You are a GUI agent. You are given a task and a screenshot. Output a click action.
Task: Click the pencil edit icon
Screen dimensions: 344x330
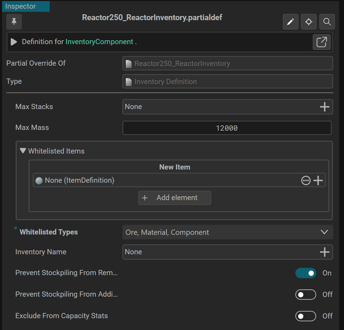[290, 22]
